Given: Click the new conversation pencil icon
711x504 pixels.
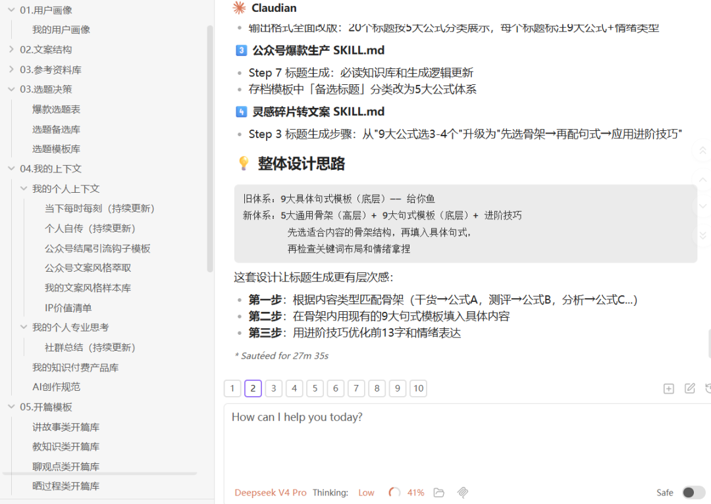Looking at the screenshot, I should pos(690,388).
